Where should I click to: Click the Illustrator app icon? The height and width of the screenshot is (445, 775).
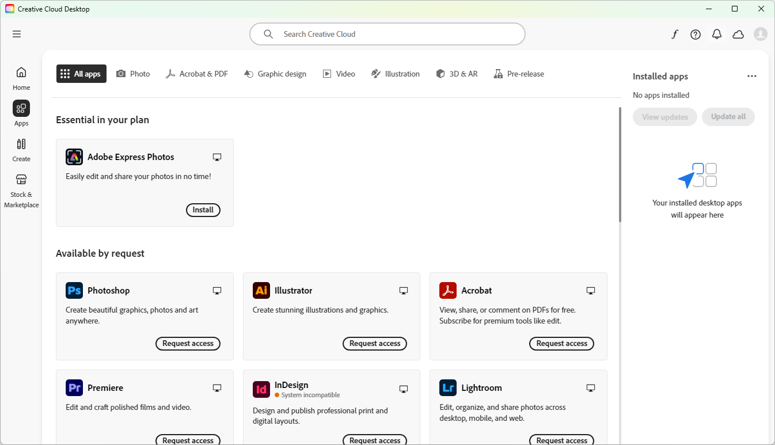click(x=261, y=290)
